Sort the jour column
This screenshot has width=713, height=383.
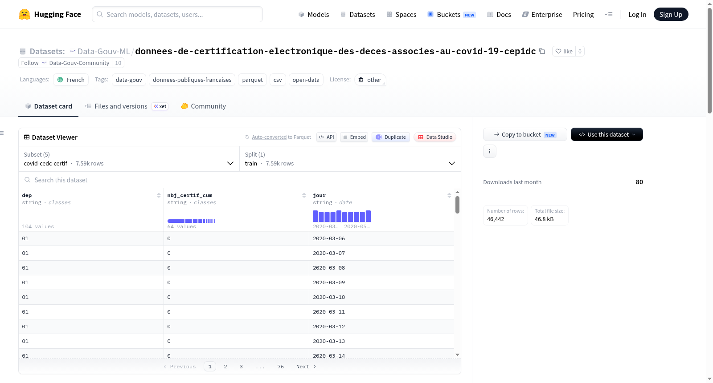pos(449,195)
